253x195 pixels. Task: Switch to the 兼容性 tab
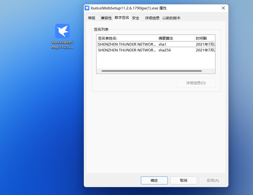(106, 18)
